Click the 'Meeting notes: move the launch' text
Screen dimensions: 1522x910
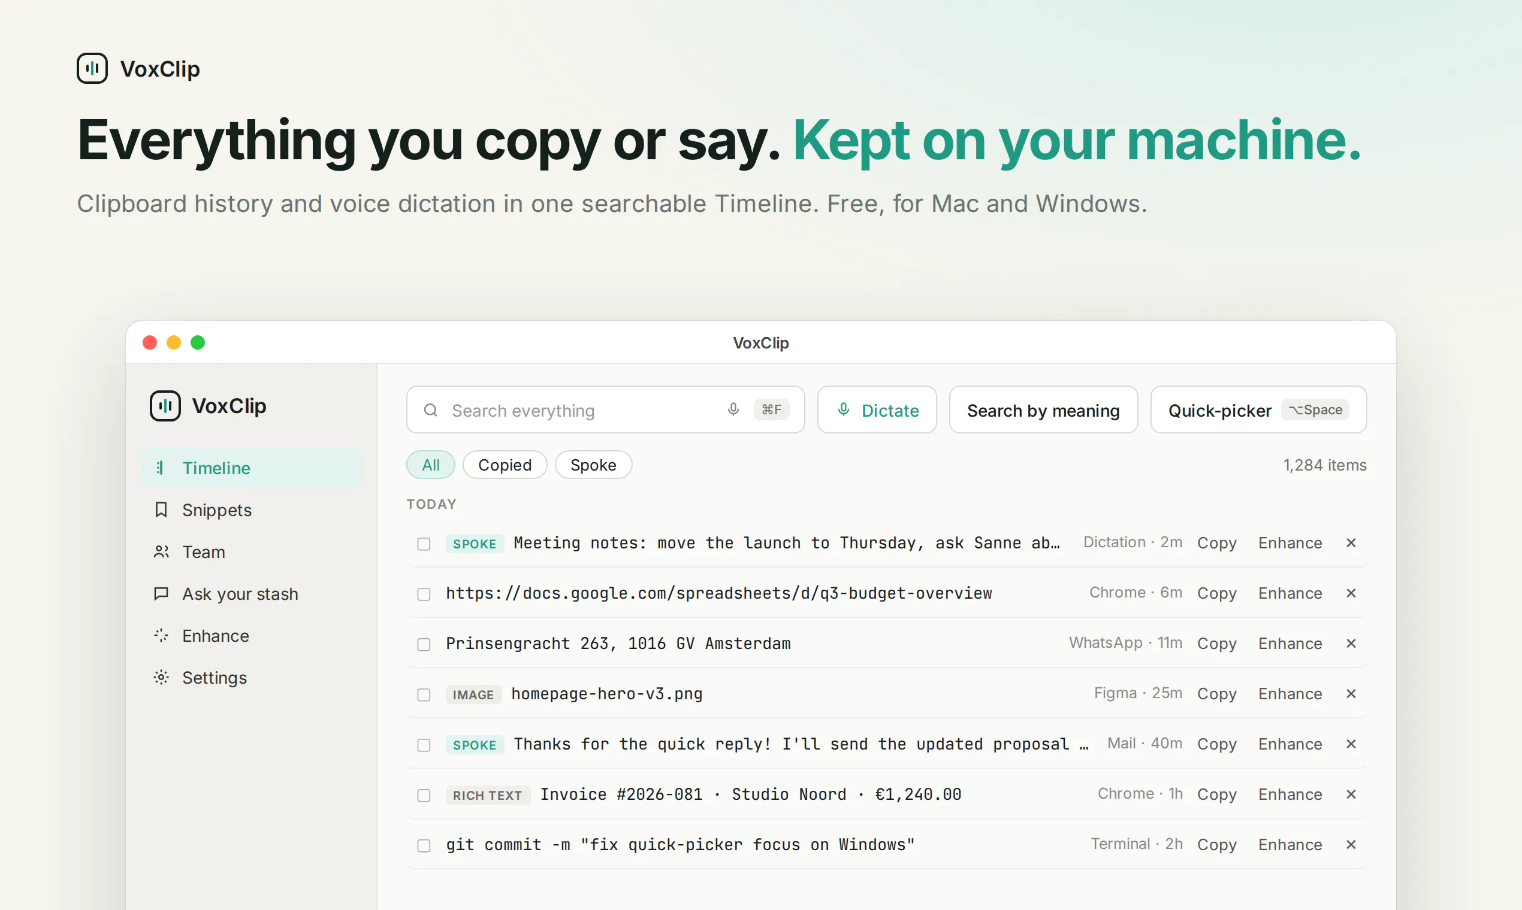pyautogui.click(x=787, y=542)
